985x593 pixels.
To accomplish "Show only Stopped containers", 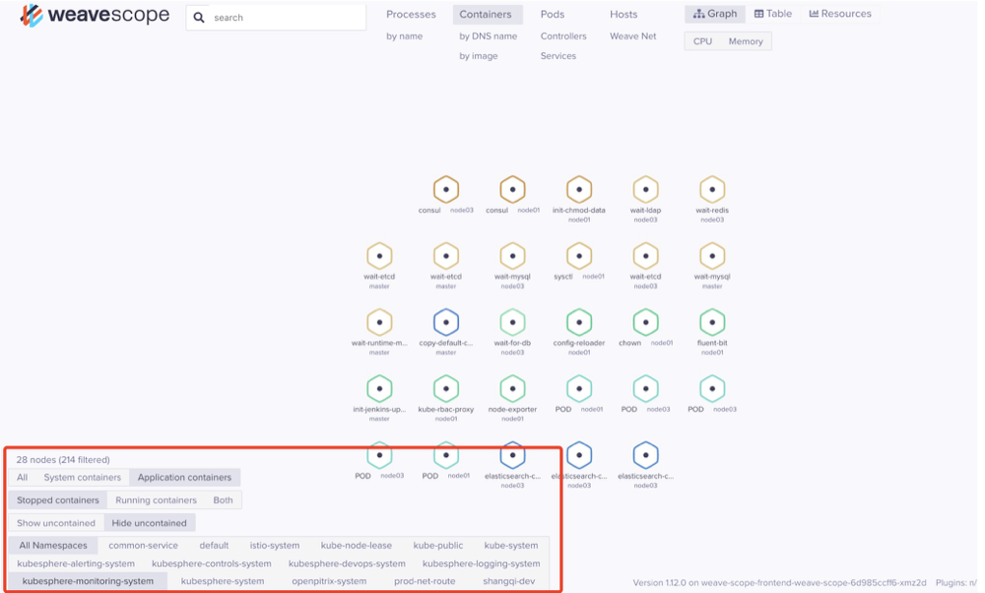I will [58, 500].
